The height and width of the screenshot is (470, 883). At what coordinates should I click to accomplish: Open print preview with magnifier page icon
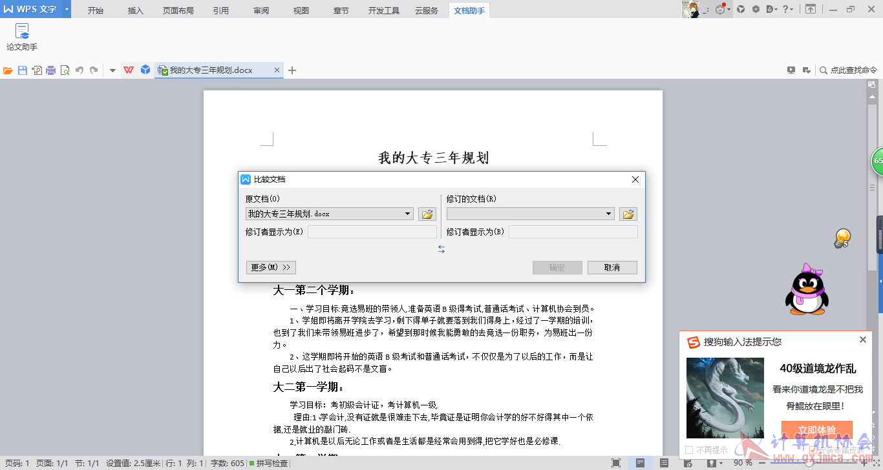65,70
